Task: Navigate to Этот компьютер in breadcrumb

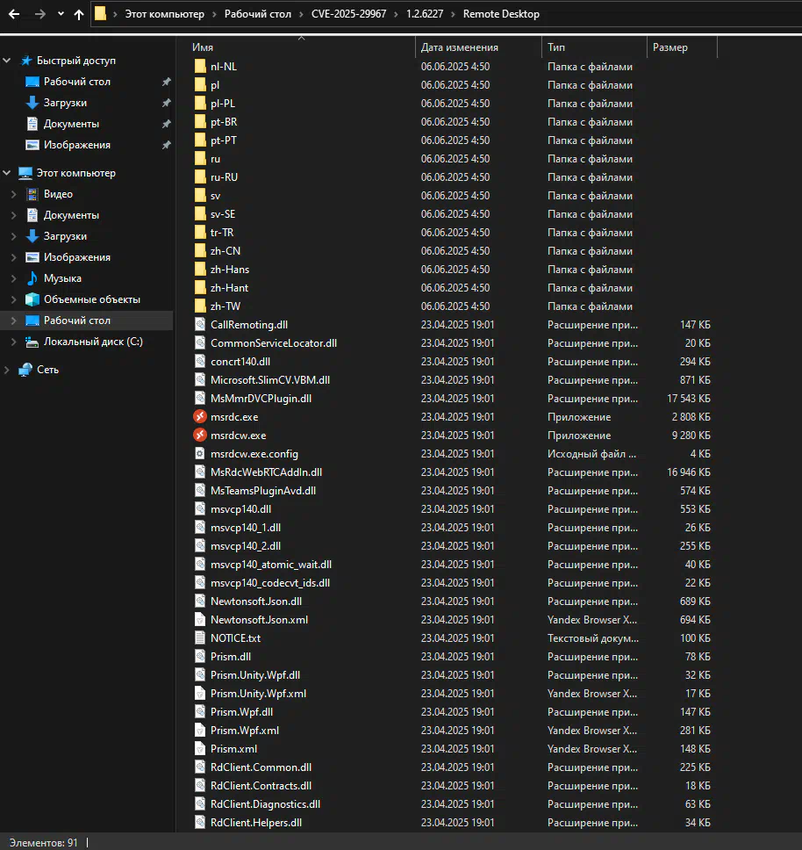Action: 165,14
